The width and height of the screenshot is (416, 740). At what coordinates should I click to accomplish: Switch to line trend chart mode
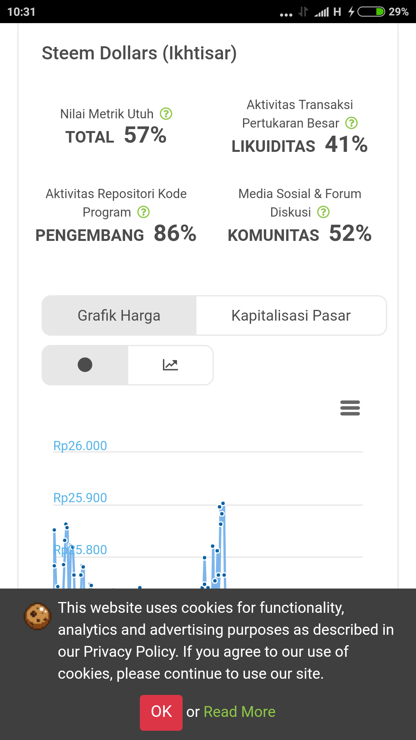pyautogui.click(x=170, y=365)
